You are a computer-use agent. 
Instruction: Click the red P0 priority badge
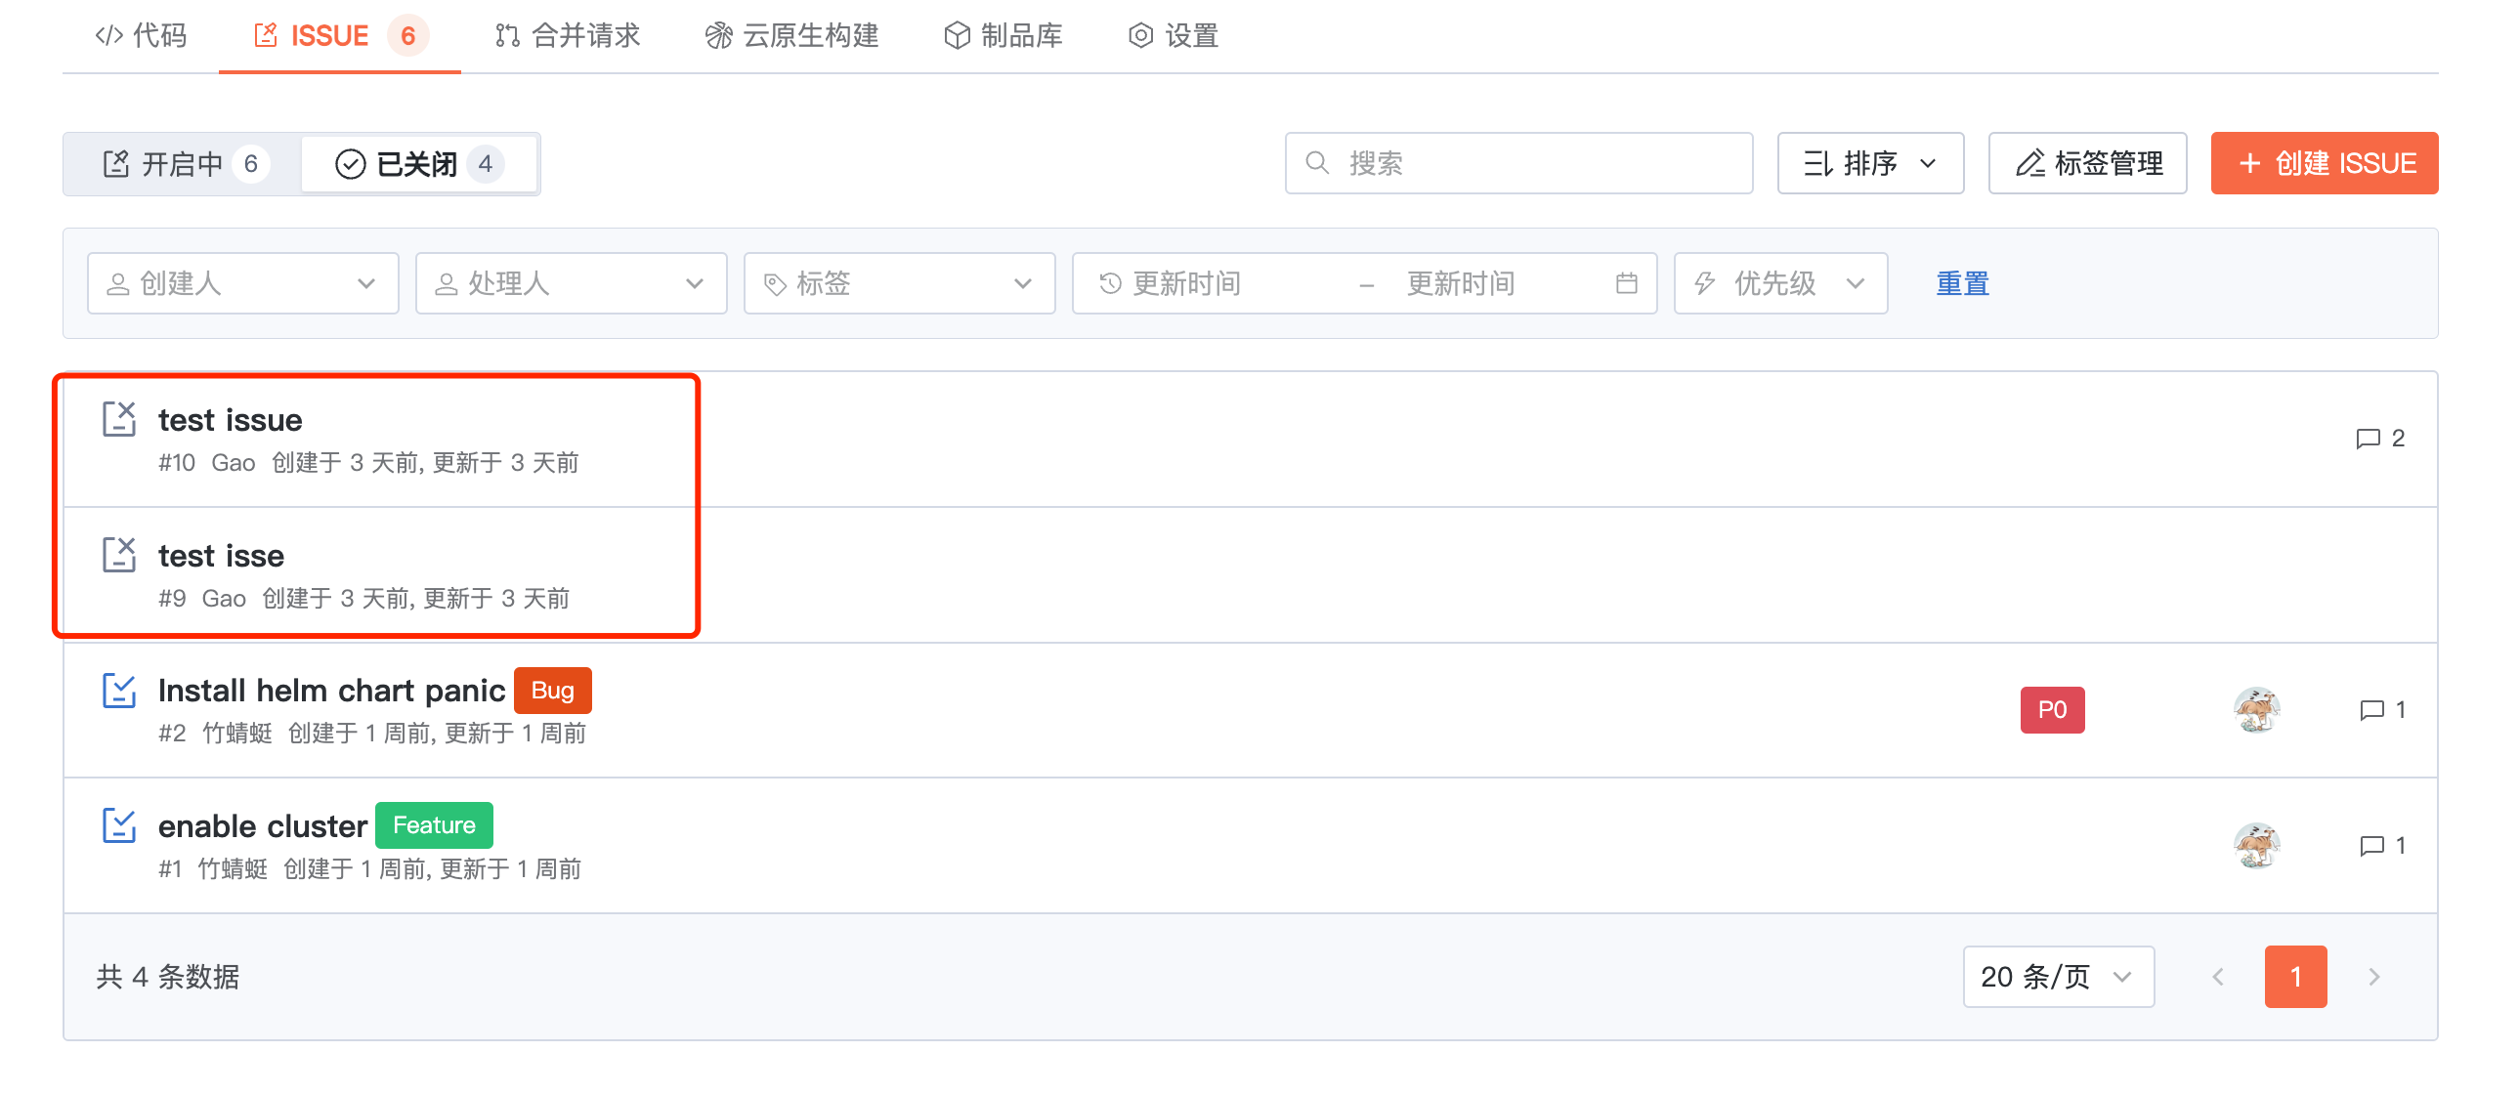pos(2051,709)
